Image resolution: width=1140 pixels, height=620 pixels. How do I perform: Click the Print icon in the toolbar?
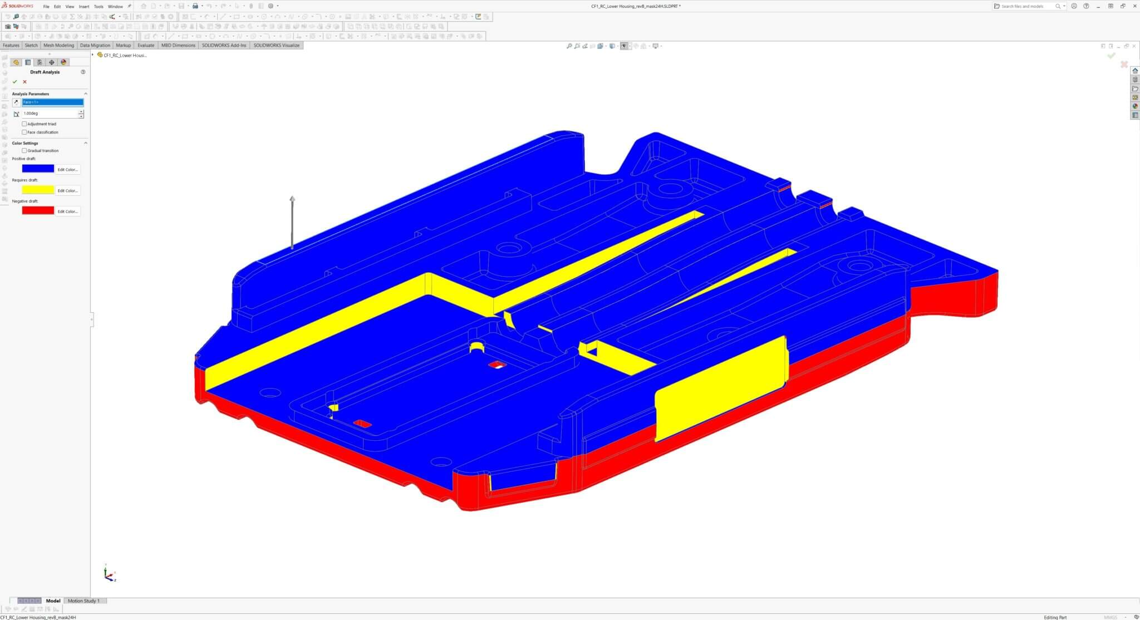[195, 6]
